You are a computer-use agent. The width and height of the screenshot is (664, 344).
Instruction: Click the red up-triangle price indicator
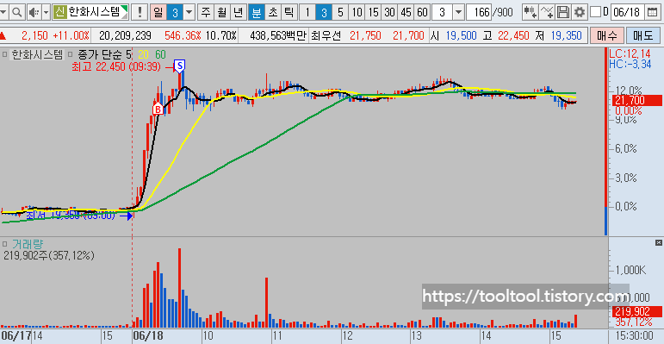point(3,36)
